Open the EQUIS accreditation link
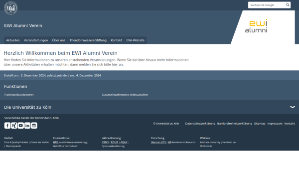Image resolution: width=299 pixels, height=187 pixels. pos(115,142)
